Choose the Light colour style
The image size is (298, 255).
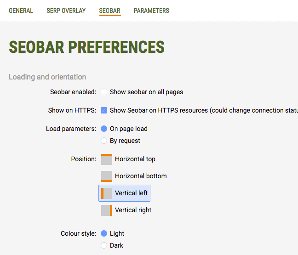(x=104, y=233)
